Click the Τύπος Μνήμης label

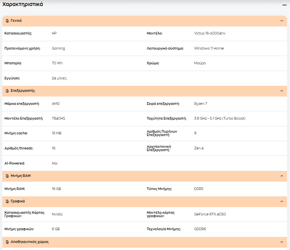[159, 189]
